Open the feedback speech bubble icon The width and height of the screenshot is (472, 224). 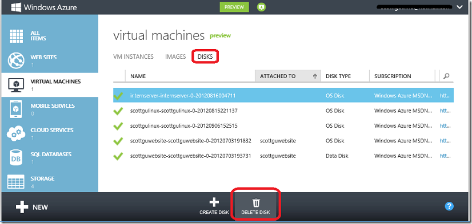click(262, 7)
